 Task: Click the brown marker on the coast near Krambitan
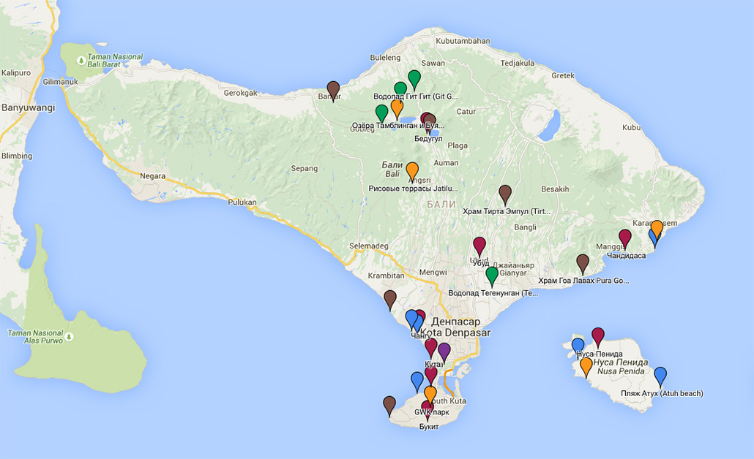(x=390, y=298)
